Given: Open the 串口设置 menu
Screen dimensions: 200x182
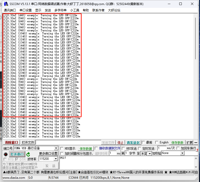Looking at the screenshot, I should 26,10.
